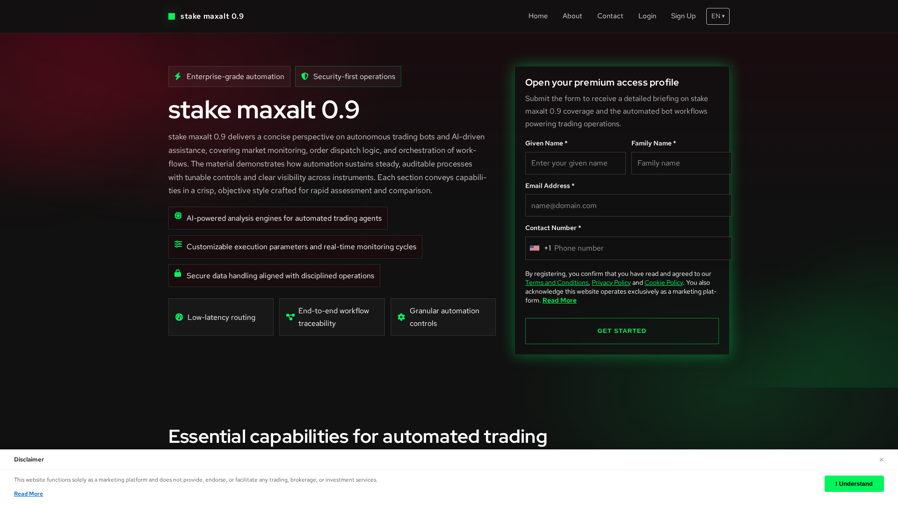This screenshot has height=505, width=898.
Task: Click the sliders icon beside Customizable execution parameters
Action: (x=178, y=244)
